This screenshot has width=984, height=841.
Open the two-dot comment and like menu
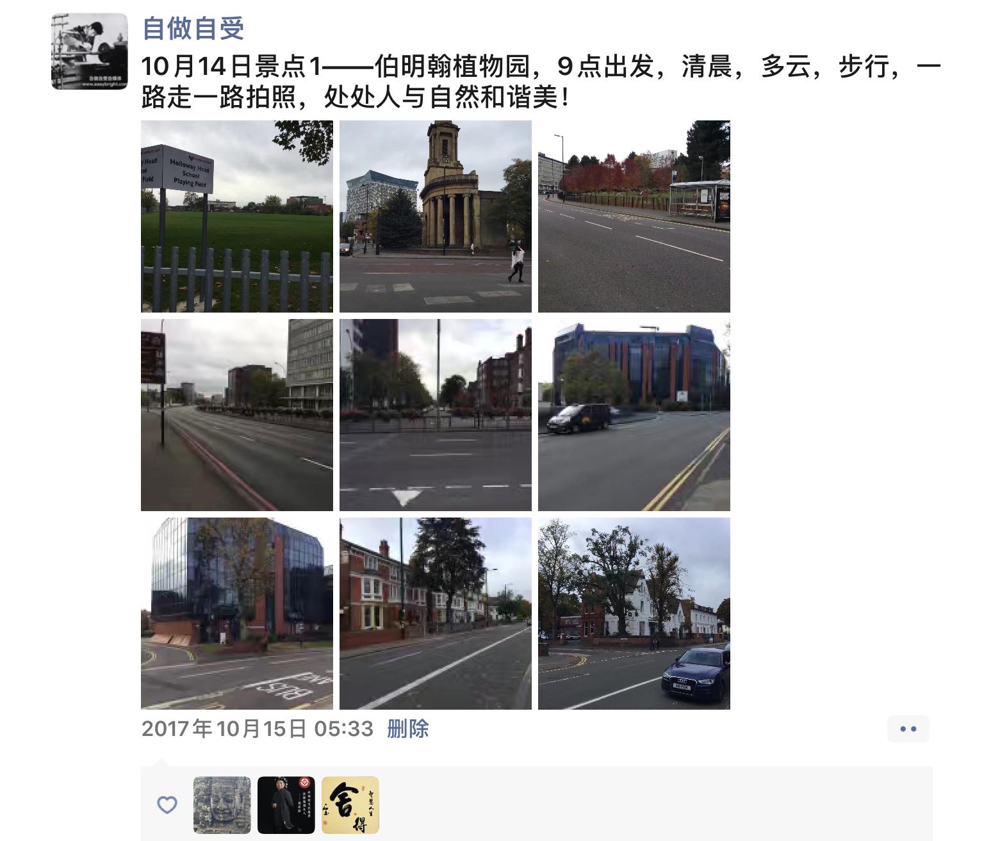coord(908,729)
